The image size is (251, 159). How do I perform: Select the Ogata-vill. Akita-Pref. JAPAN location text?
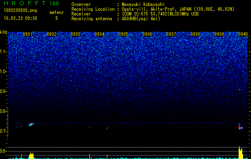click(178, 9)
